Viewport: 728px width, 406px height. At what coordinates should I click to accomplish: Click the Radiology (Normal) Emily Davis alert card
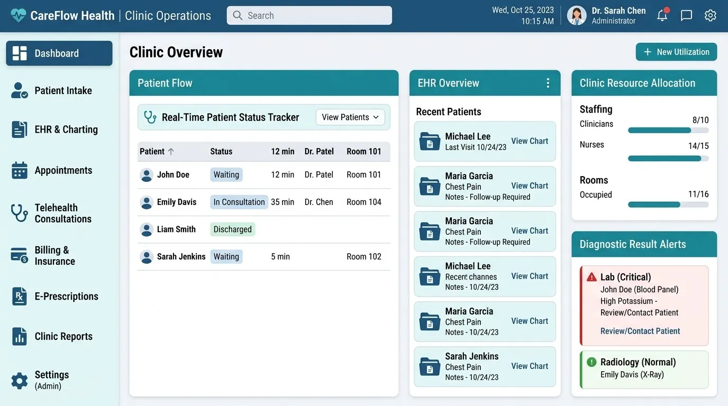(644, 370)
